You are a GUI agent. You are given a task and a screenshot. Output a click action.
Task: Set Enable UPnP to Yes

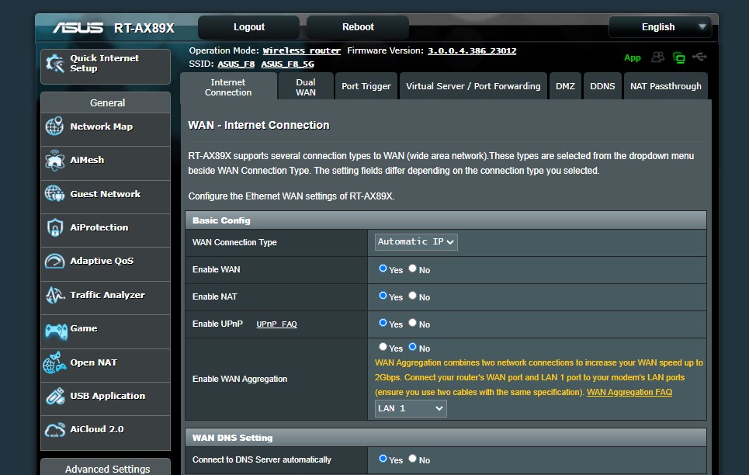point(383,323)
